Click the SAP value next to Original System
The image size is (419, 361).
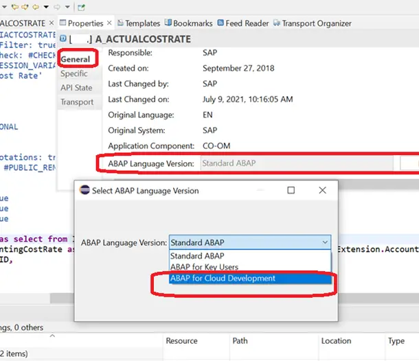pos(209,130)
